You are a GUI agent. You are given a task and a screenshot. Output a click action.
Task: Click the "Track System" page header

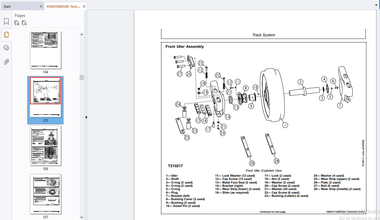click(x=264, y=35)
